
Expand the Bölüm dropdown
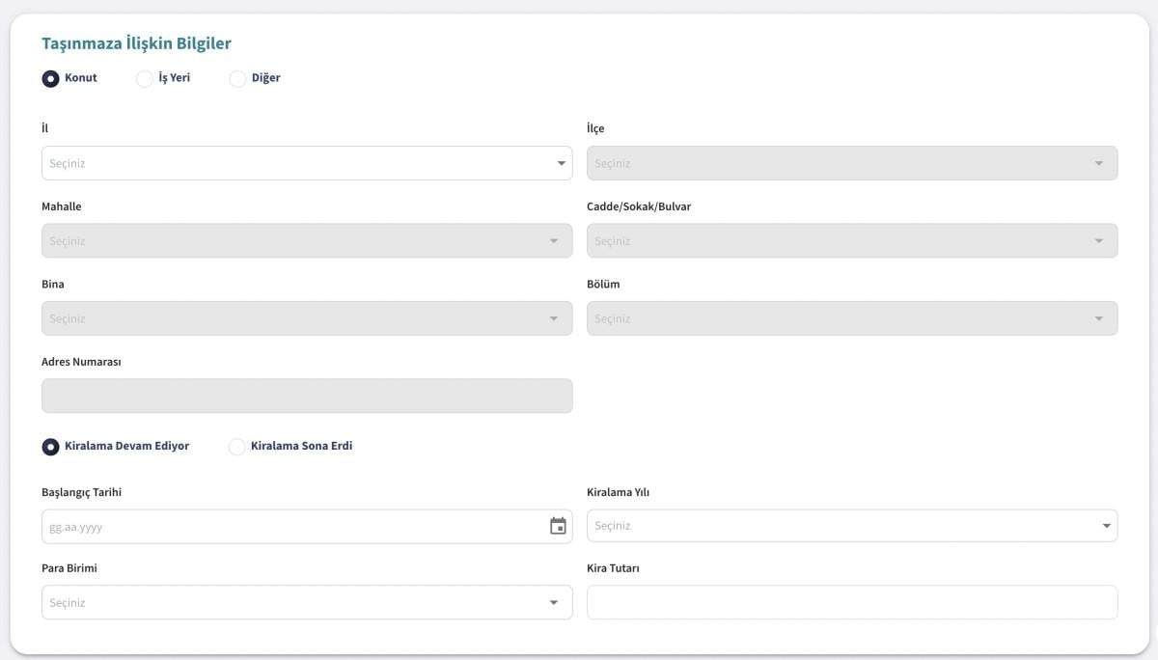851,318
